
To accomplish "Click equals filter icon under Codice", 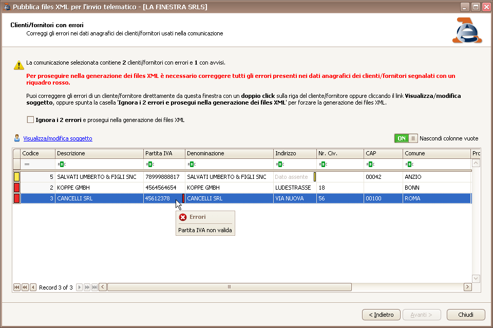I will click(27, 165).
